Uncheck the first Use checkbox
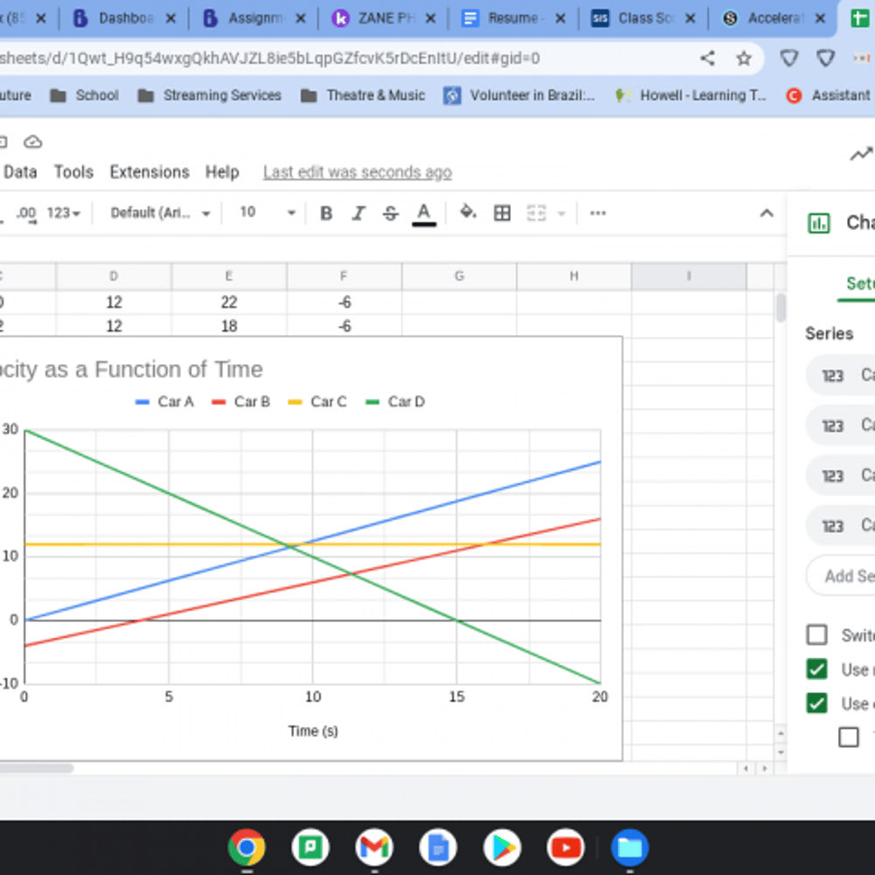The width and height of the screenshot is (875, 875). (817, 669)
